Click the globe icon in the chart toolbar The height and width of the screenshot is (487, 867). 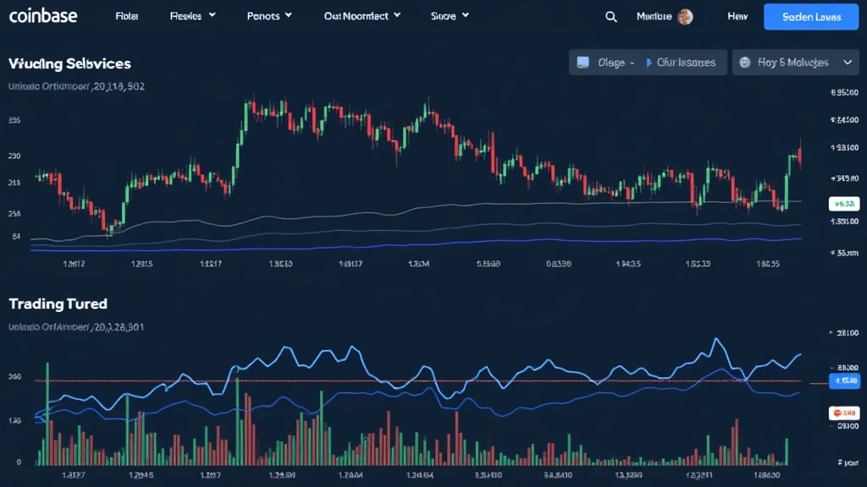tap(745, 63)
